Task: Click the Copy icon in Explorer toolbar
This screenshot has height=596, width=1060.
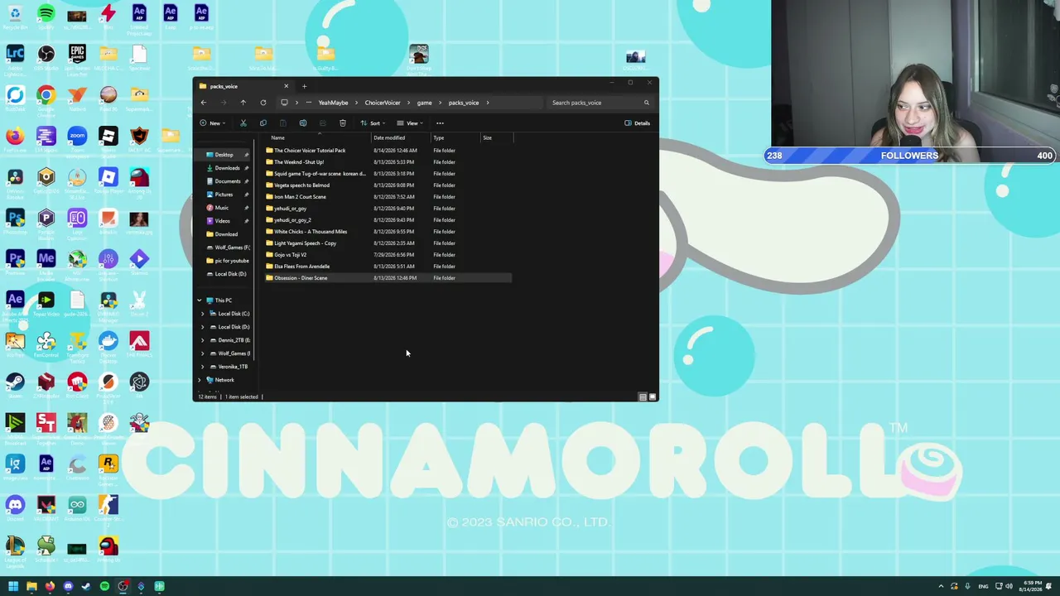Action: click(263, 123)
